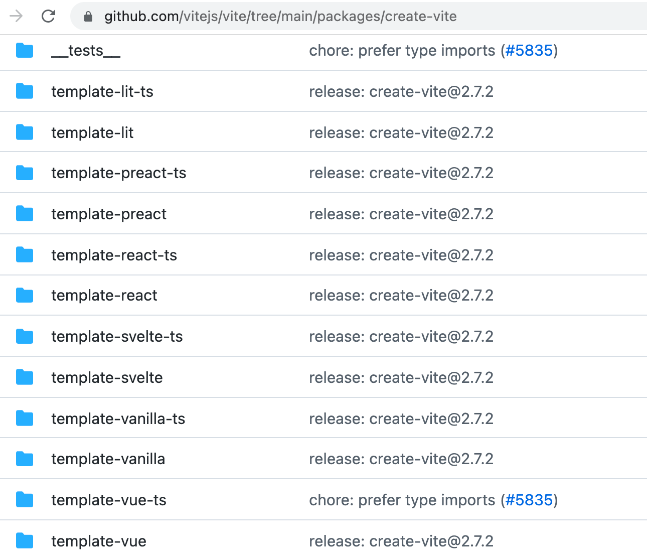647x558 pixels.
Task: View chore commit message for template-vue-ts
Action: pos(402,500)
